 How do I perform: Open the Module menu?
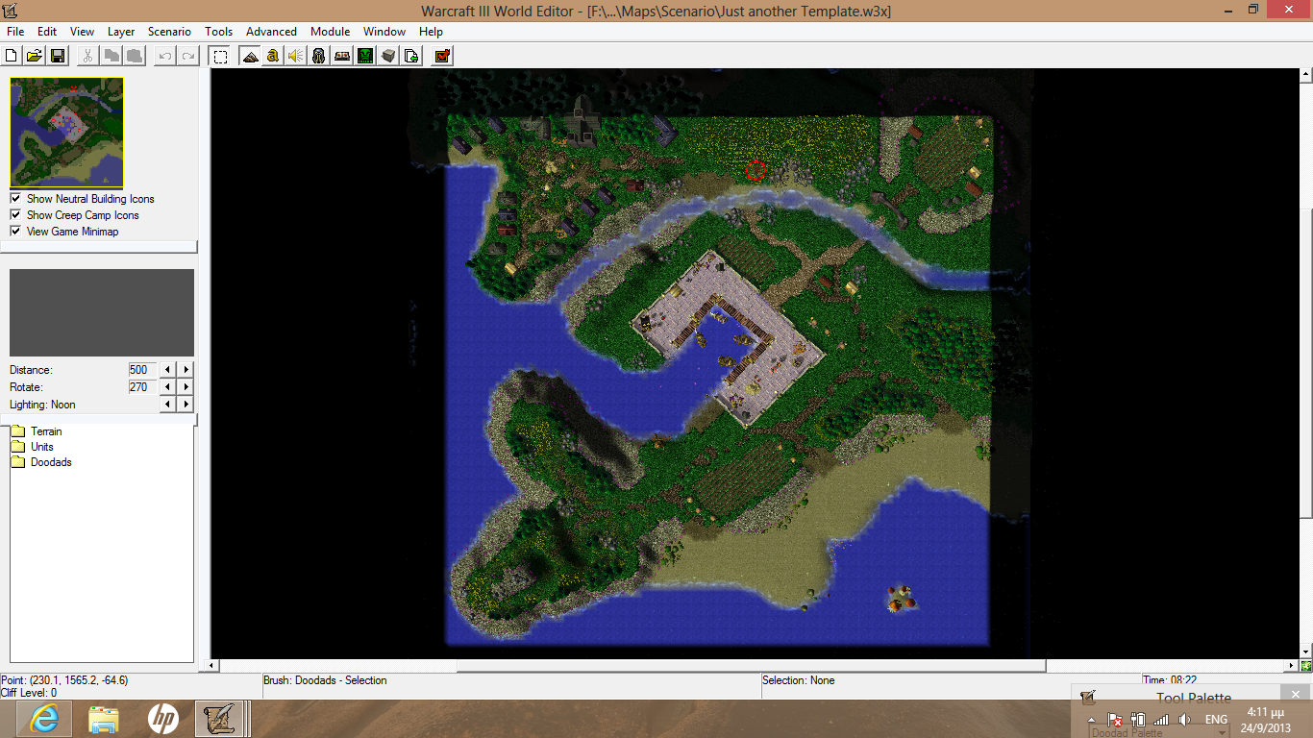[x=330, y=32]
